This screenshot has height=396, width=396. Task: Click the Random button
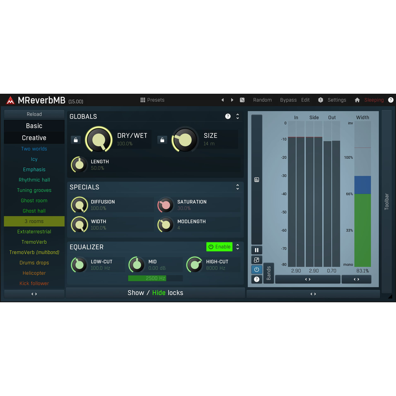point(262,100)
